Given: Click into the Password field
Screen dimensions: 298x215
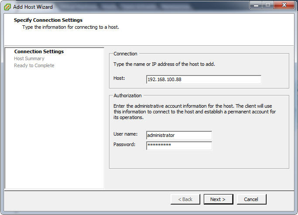Looking at the screenshot, I should pyautogui.click(x=179, y=146).
